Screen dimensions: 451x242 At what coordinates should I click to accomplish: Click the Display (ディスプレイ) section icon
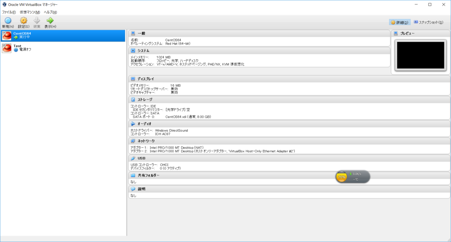133,79
